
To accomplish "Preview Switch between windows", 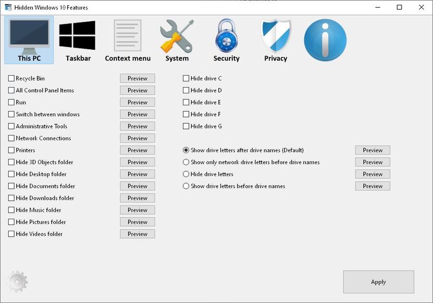I will (x=137, y=115).
